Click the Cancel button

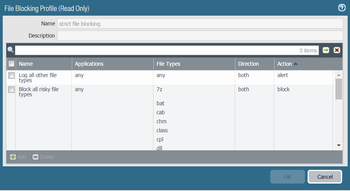click(324, 177)
